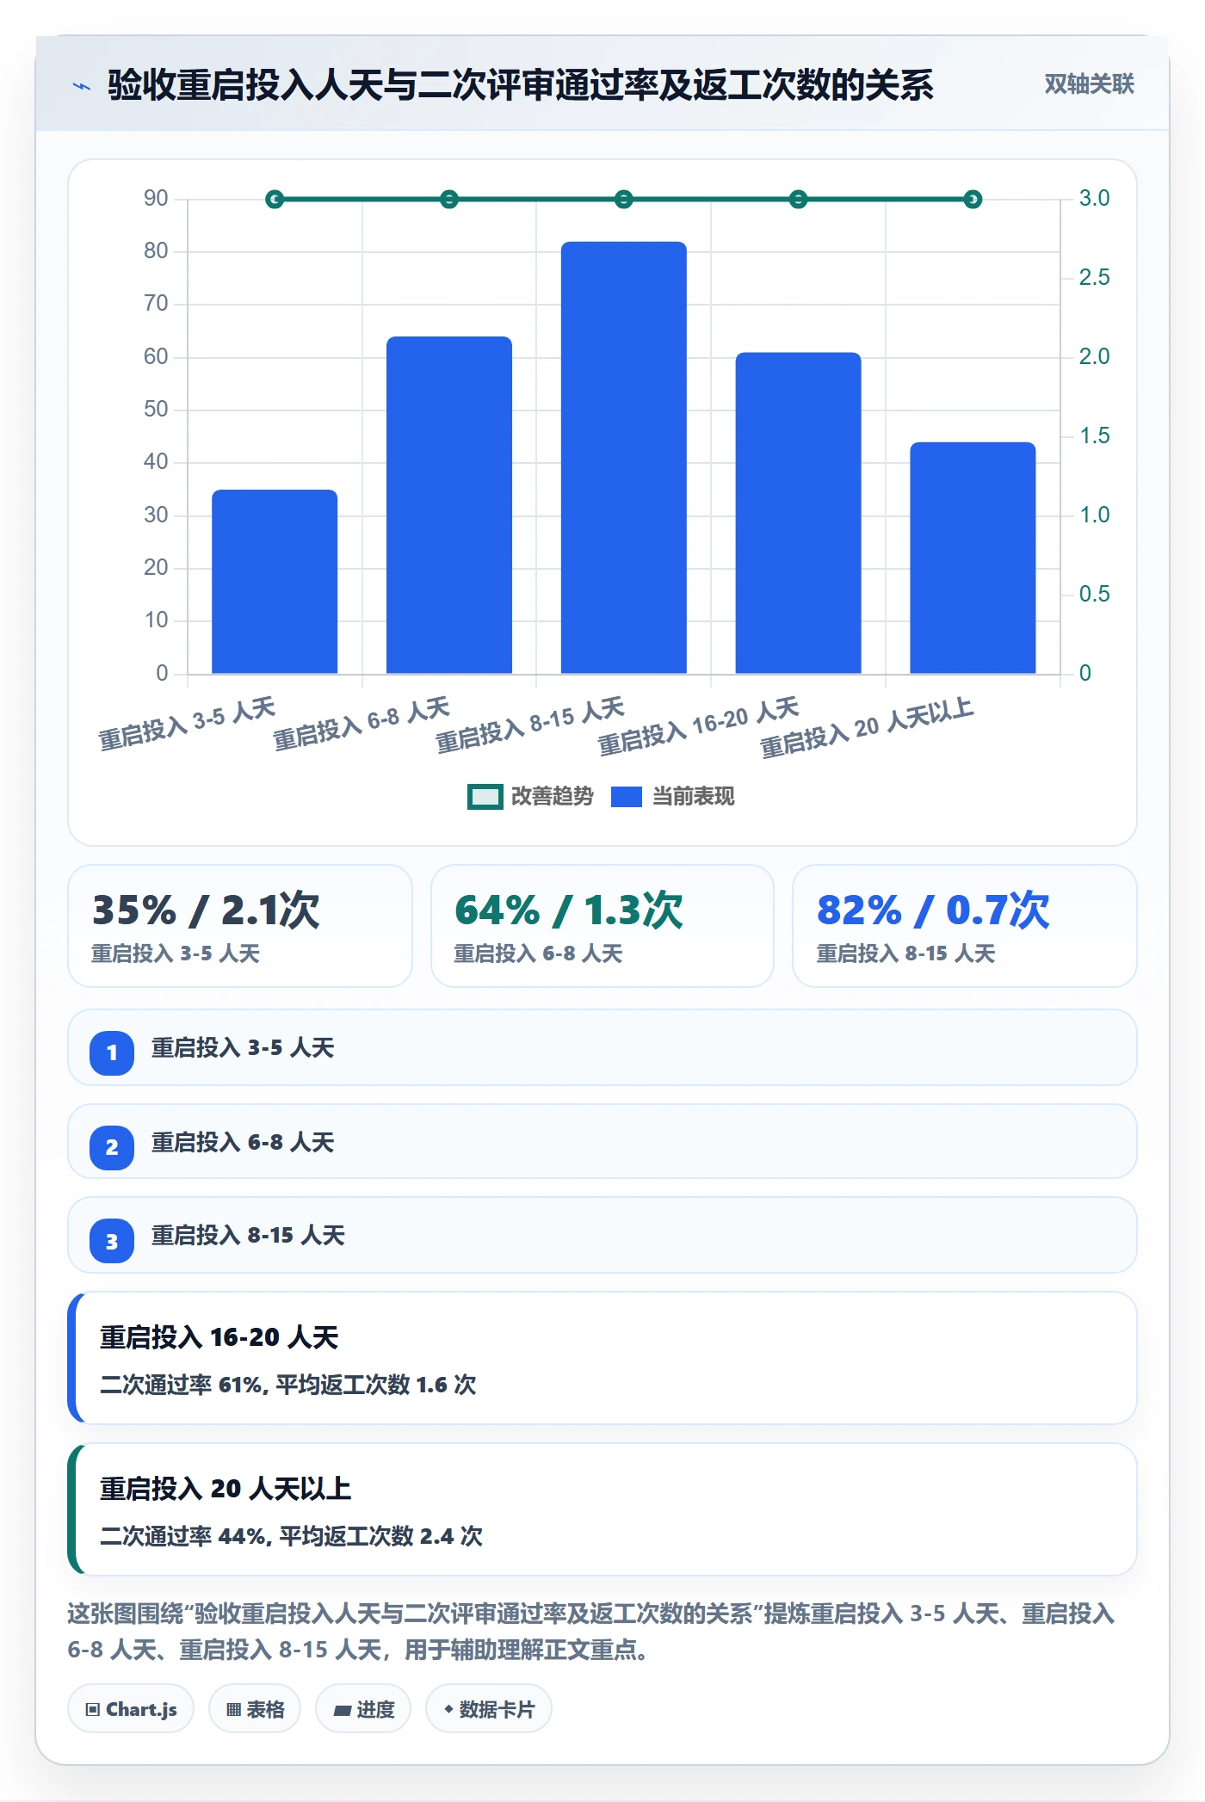The width and height of the screenshot is (1205, 1802).
Task: Click the 改善趋势 legend color swatch
Action: tap(485, 797)
